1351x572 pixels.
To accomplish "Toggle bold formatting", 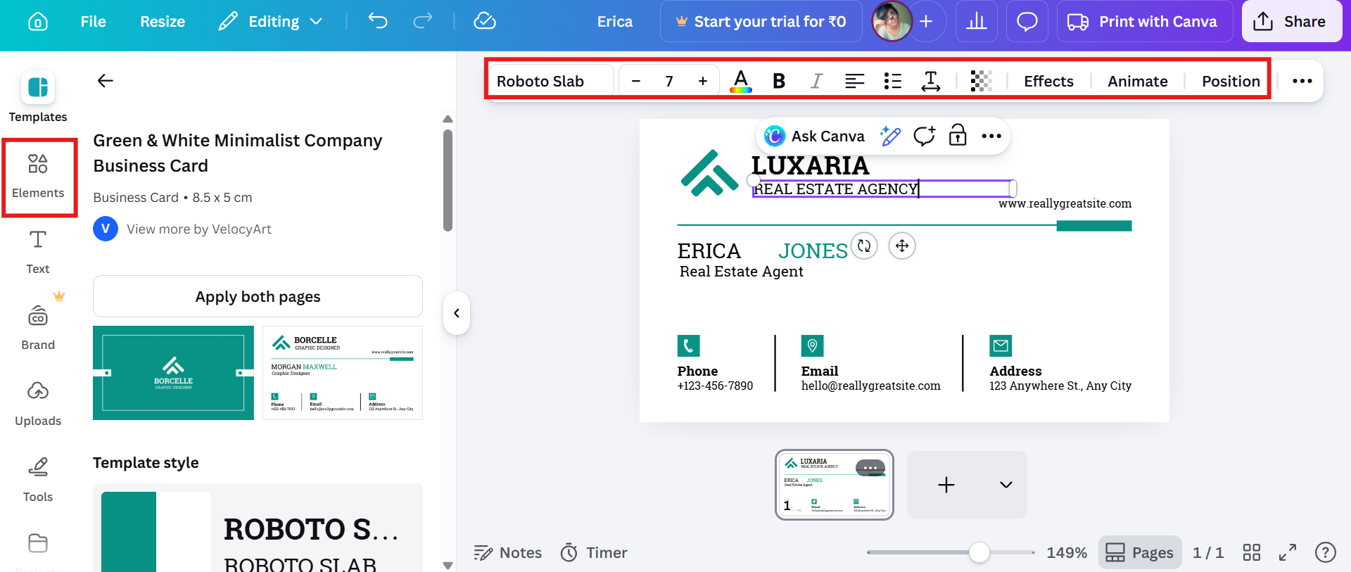I will point(779,81).
